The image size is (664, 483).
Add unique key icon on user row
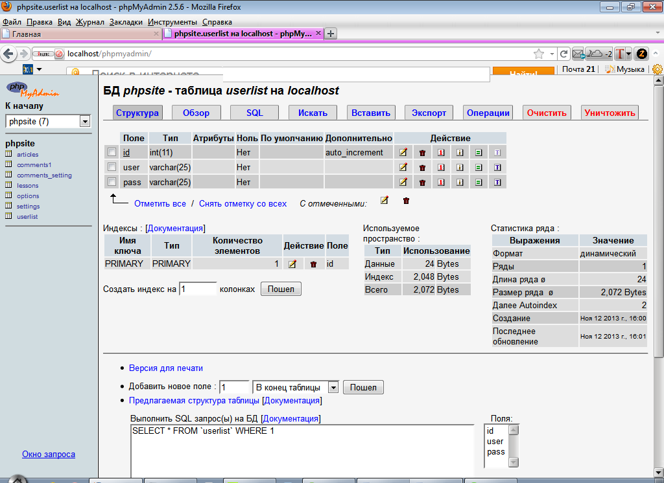click(479, 168)
